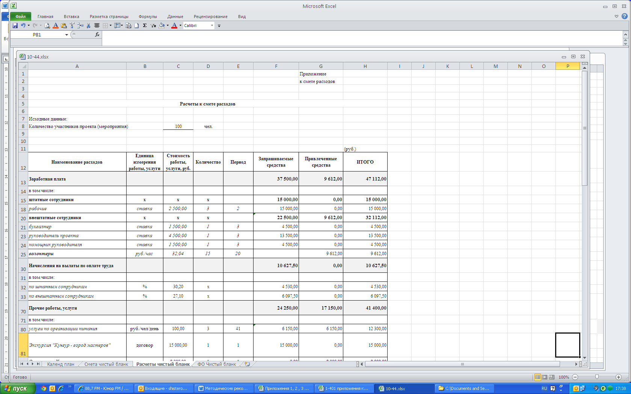Image resolution: width=631 pixels, height=394 pixels.
Task: Open the Файл tab
Action: (x=21, y=17)
